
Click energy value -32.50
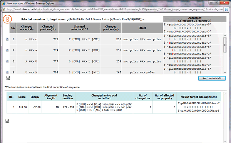coord(37,107)
